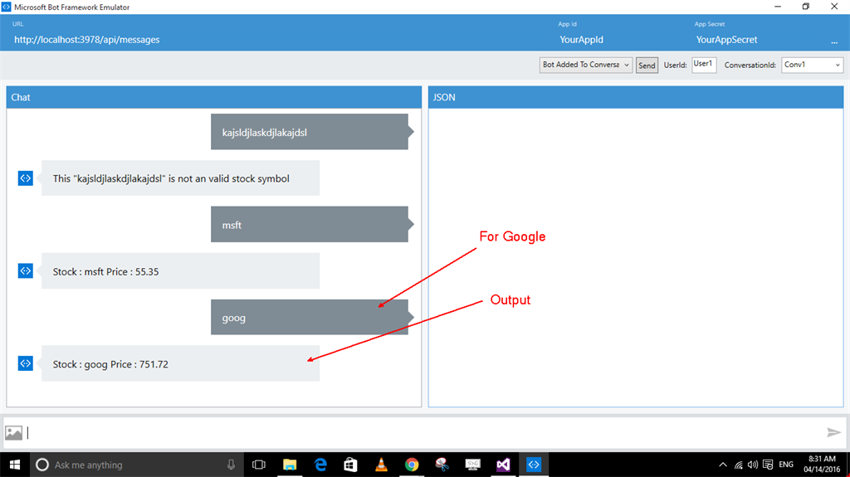Open File Explorer from taskbar
850x477 pixels.
point(290,465)
